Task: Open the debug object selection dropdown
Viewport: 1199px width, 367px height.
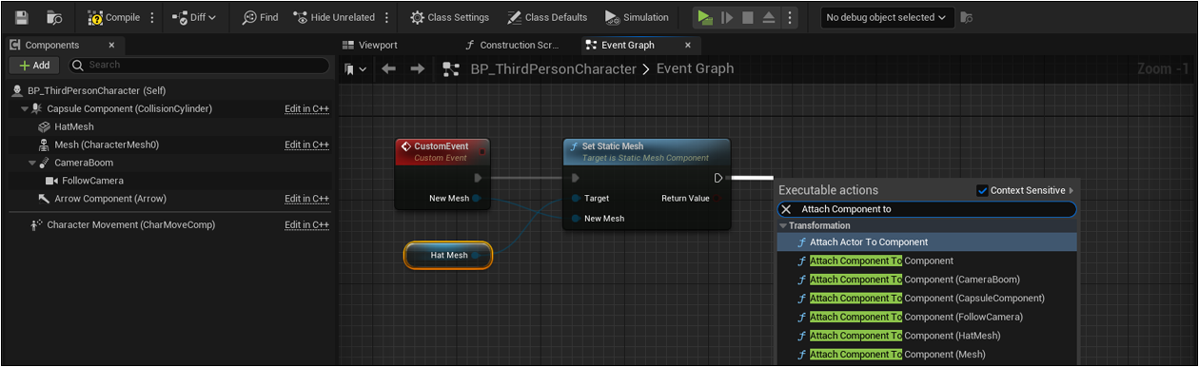Action: click(x=886, y=17)
